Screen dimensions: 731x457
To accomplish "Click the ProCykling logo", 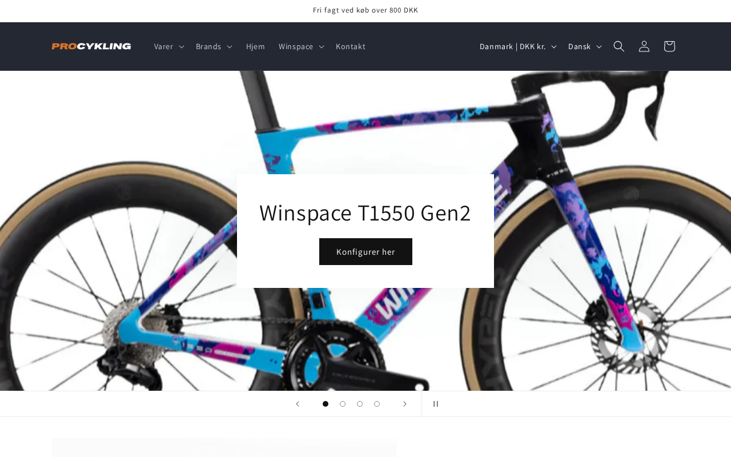I will click(91, 46).
